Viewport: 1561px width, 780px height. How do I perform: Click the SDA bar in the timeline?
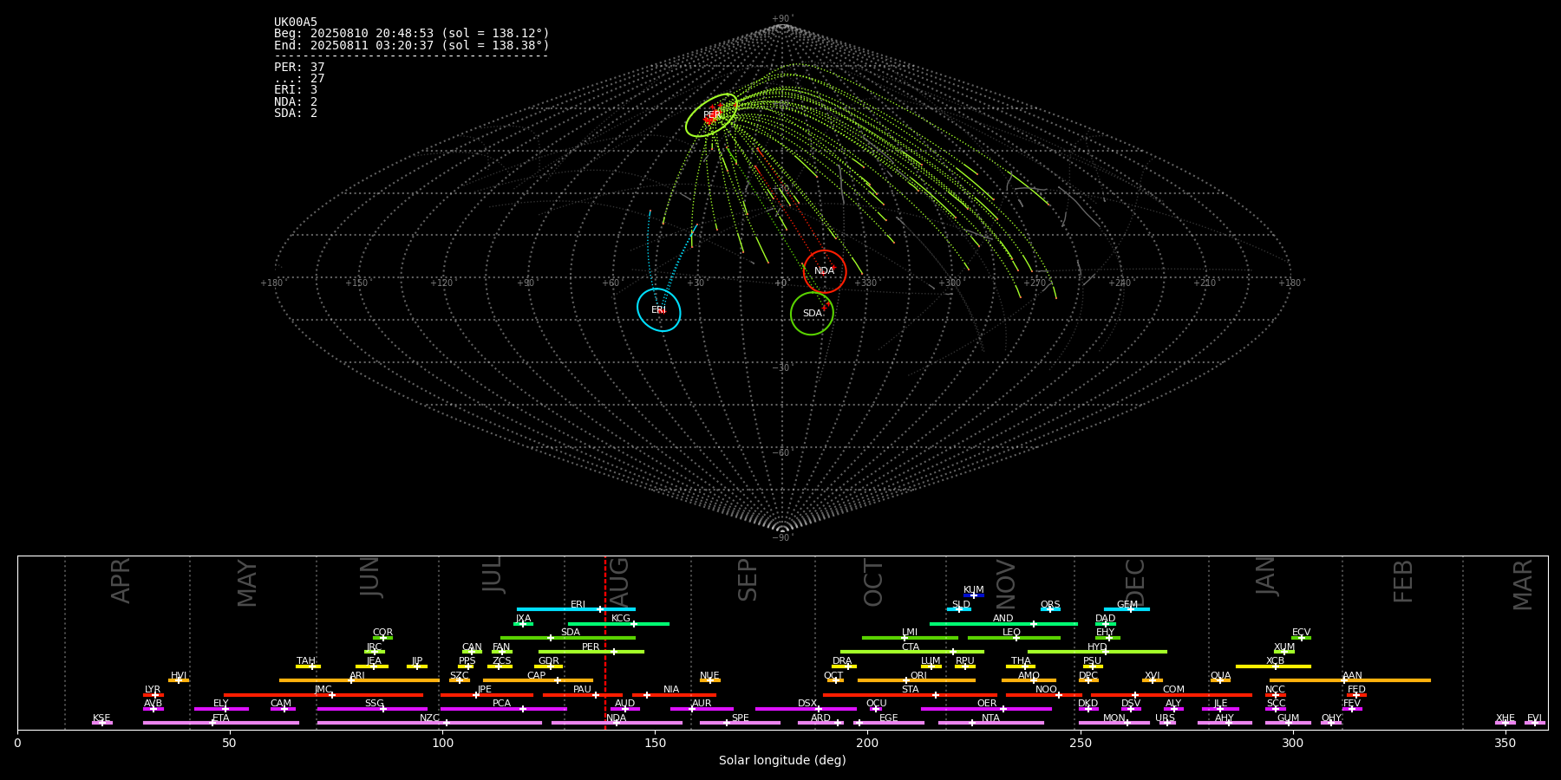[568, 638]
